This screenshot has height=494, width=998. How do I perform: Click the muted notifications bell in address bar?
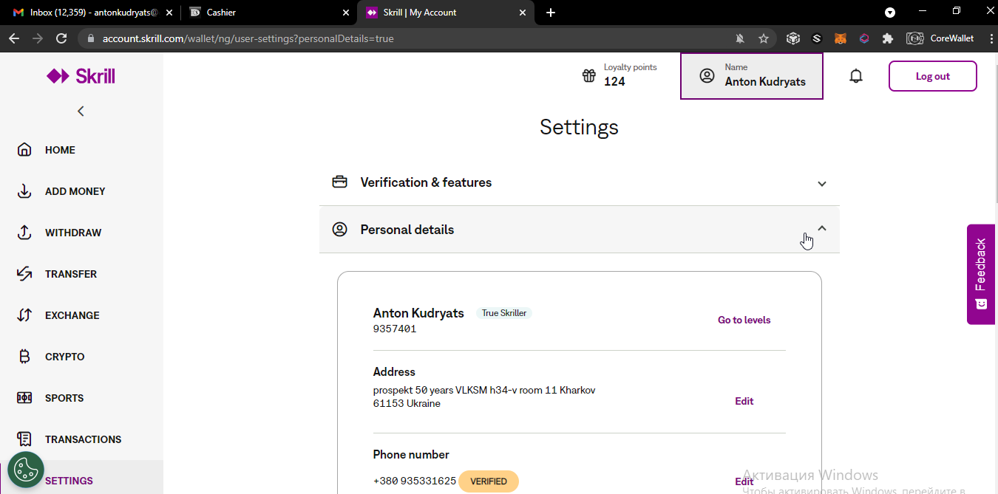(x=740, y=38)
